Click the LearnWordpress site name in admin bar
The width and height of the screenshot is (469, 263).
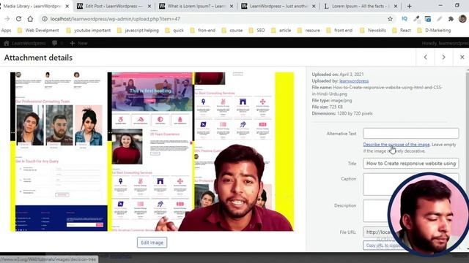29,43
